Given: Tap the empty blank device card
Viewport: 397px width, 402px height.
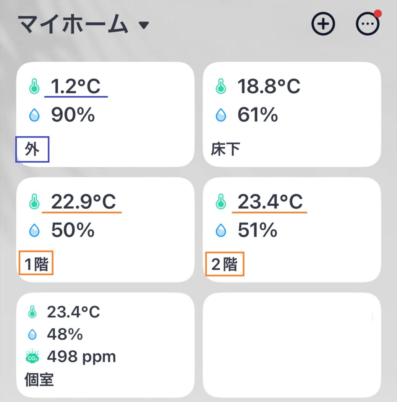Looking at the screenshot, I should click(292, 345).
